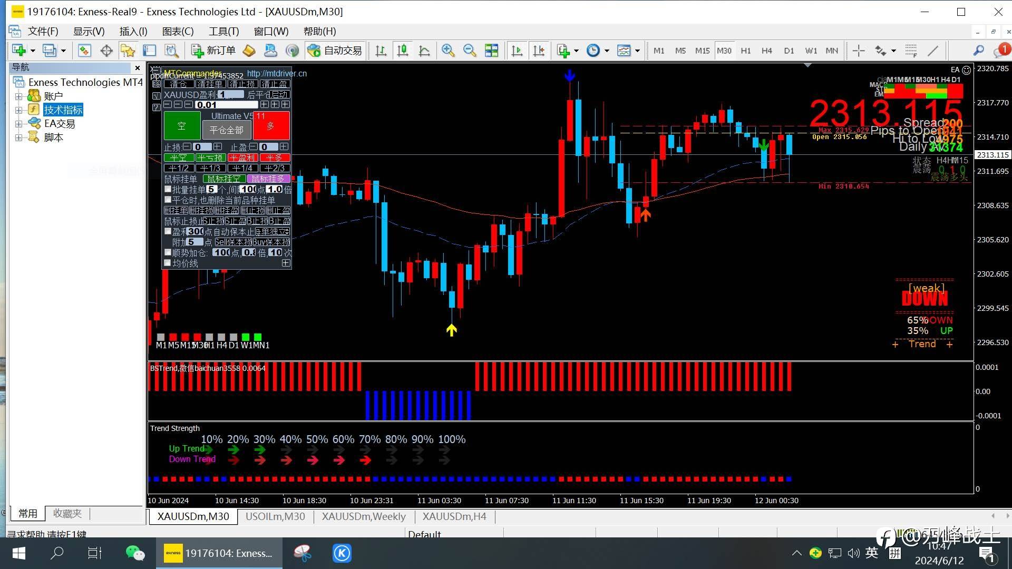Image resolution: width=1012 pixels, height=569 pixels.
Task: Click the zoom out magnifier icon
Action: coord(469,51)
